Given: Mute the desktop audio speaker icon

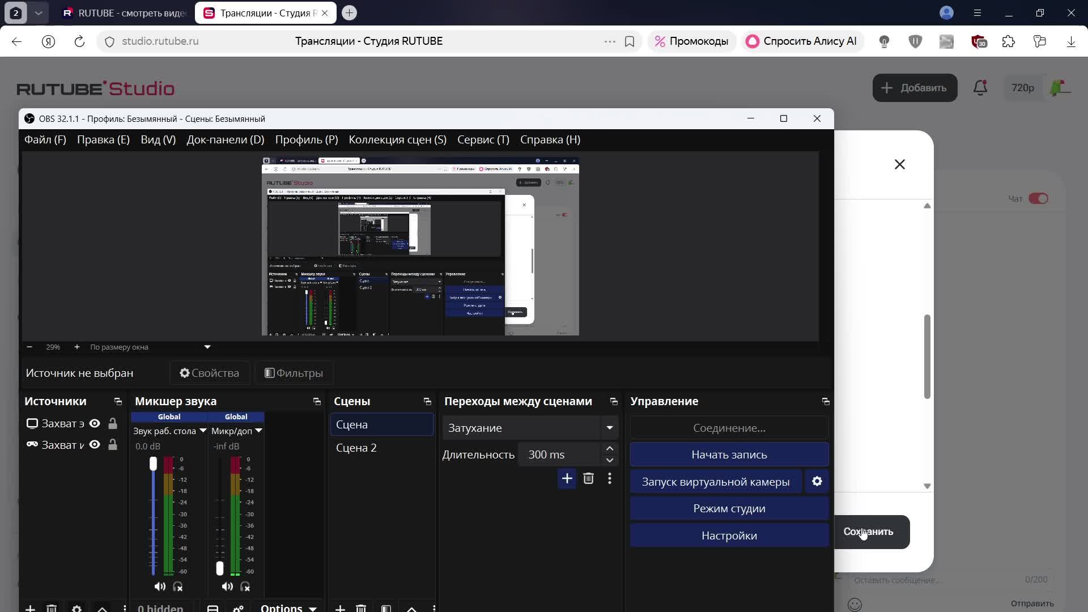Looking at the screenshot, I should 160,586.
